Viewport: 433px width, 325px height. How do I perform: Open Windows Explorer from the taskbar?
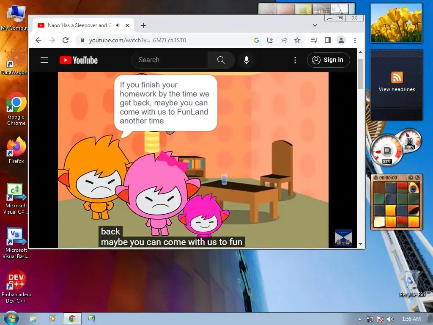[33, 319]
